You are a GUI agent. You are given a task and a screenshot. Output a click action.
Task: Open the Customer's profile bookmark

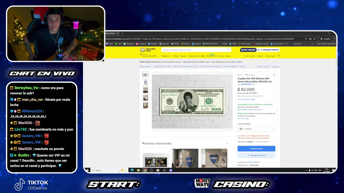point(260,44)
